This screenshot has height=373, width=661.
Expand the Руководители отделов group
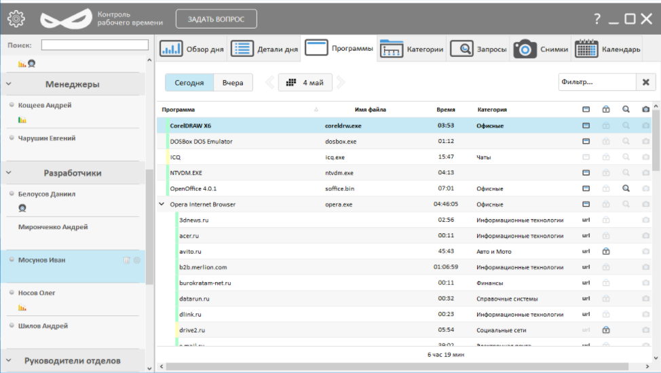pyautogui.click(x=10, y=361)
